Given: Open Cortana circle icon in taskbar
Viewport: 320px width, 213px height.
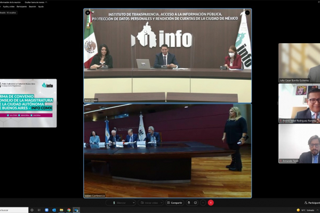Looking at the screenshot, I should pos(32,210).
